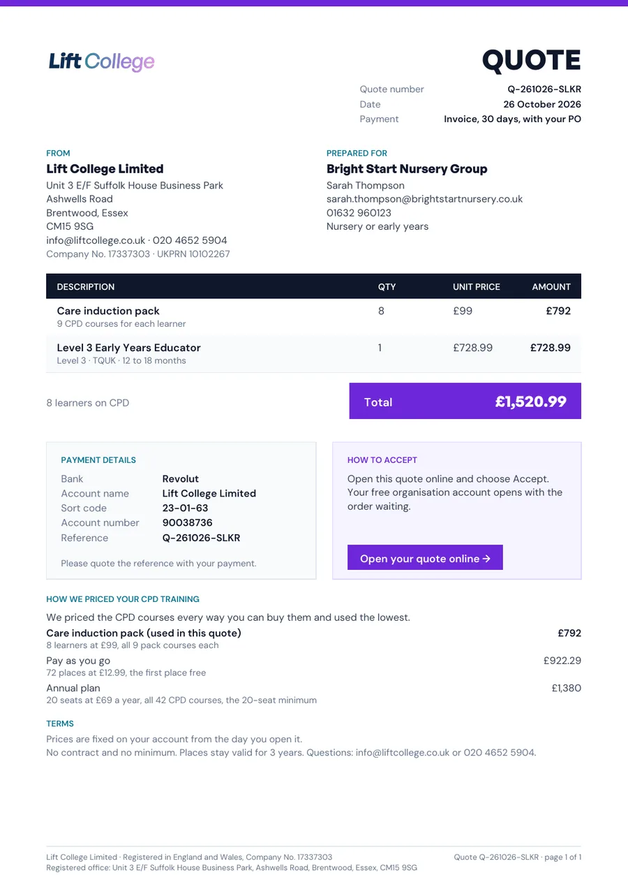The height and width of the screenshot is (889, 628).
Task: Click the purple Total amount box
Action: (465, 402)
